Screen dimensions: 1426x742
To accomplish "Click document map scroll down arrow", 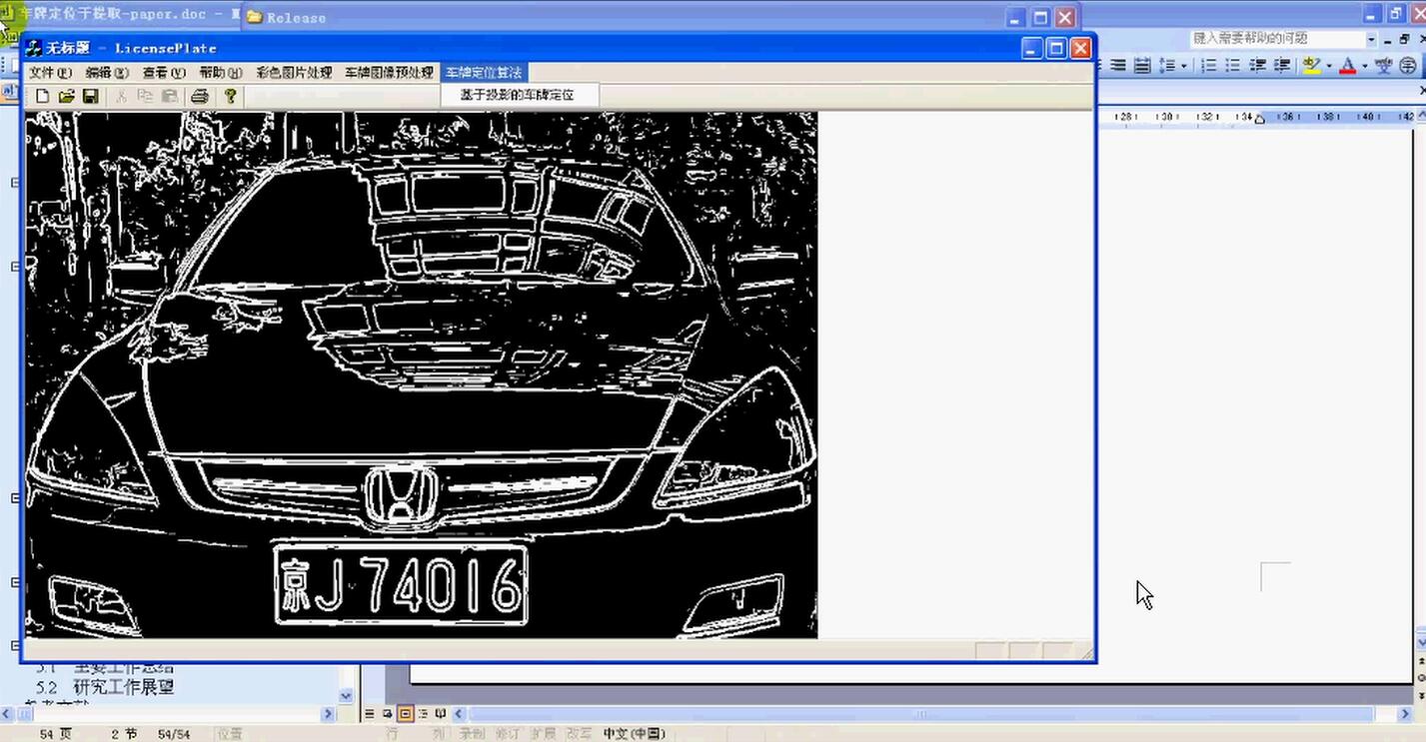I will click(x=346, y=696).
